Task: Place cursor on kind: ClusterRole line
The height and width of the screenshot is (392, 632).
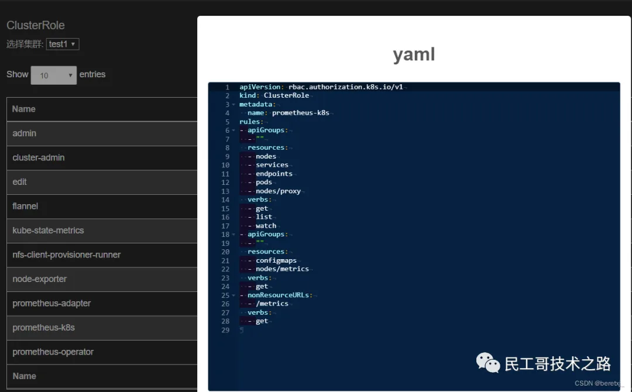Action: point(274,95)
